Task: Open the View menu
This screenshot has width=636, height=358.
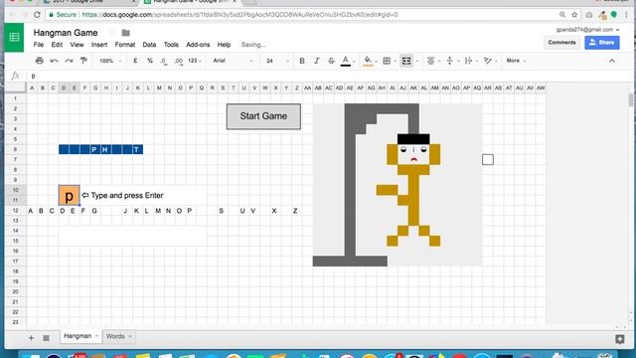Action: pyautogui.click(x=77, y=45)
